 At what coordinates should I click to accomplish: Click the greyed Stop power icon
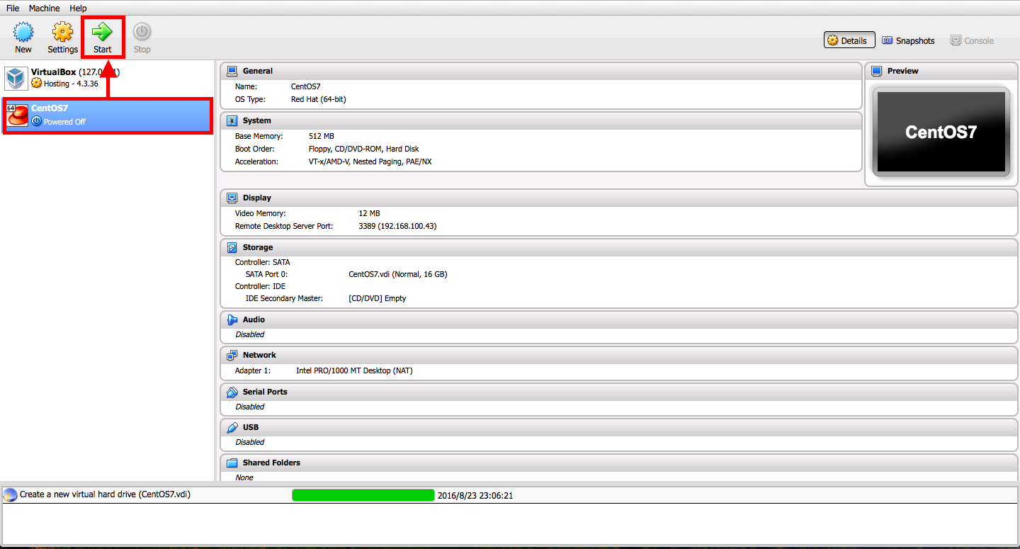142,32
